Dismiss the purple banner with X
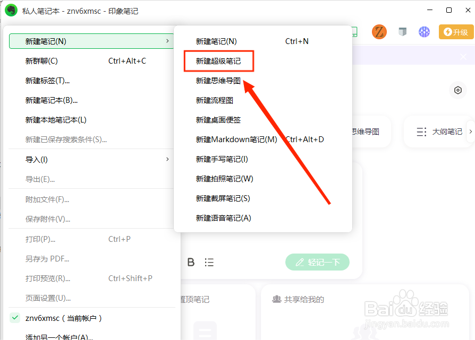The height and width of the screenshot is (340, 475). coord(463,57)
